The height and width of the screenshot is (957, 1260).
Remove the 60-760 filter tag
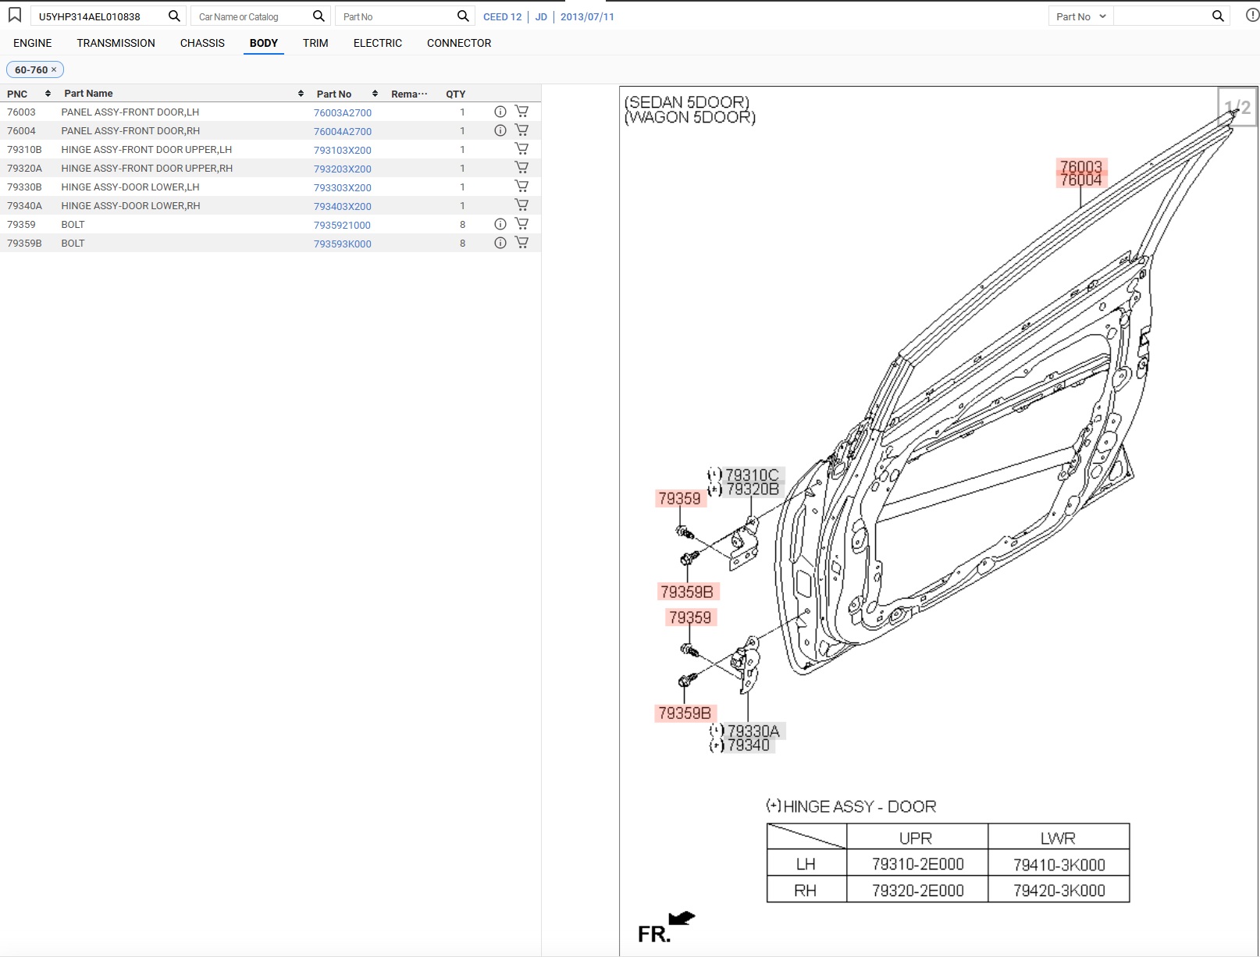[x=54, y=69]
